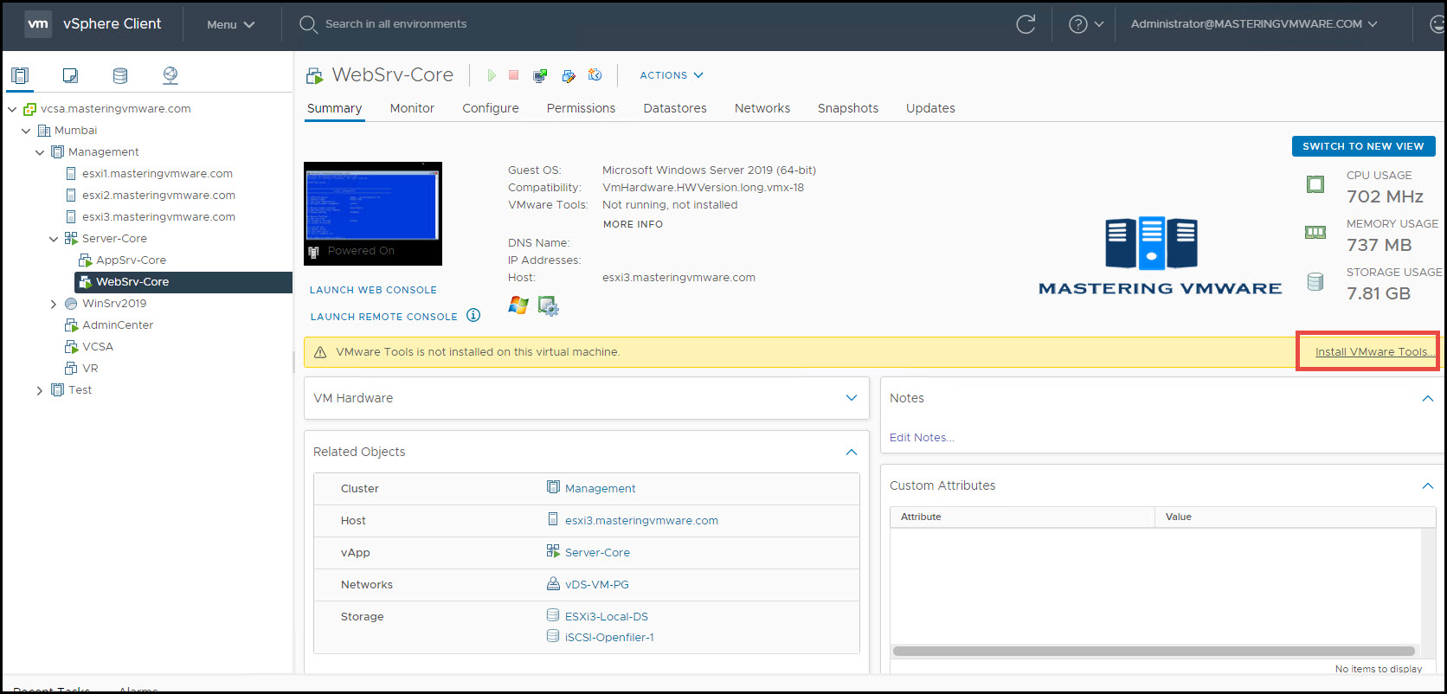1447x694 pixels.
Task: Open the Networks tab
Action: click(762, 108)
